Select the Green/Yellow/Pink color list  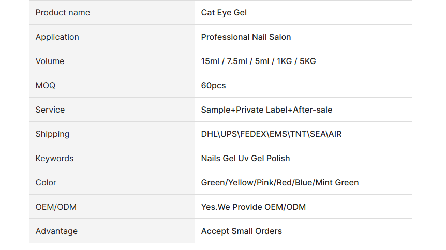click(x=279, y=183)
